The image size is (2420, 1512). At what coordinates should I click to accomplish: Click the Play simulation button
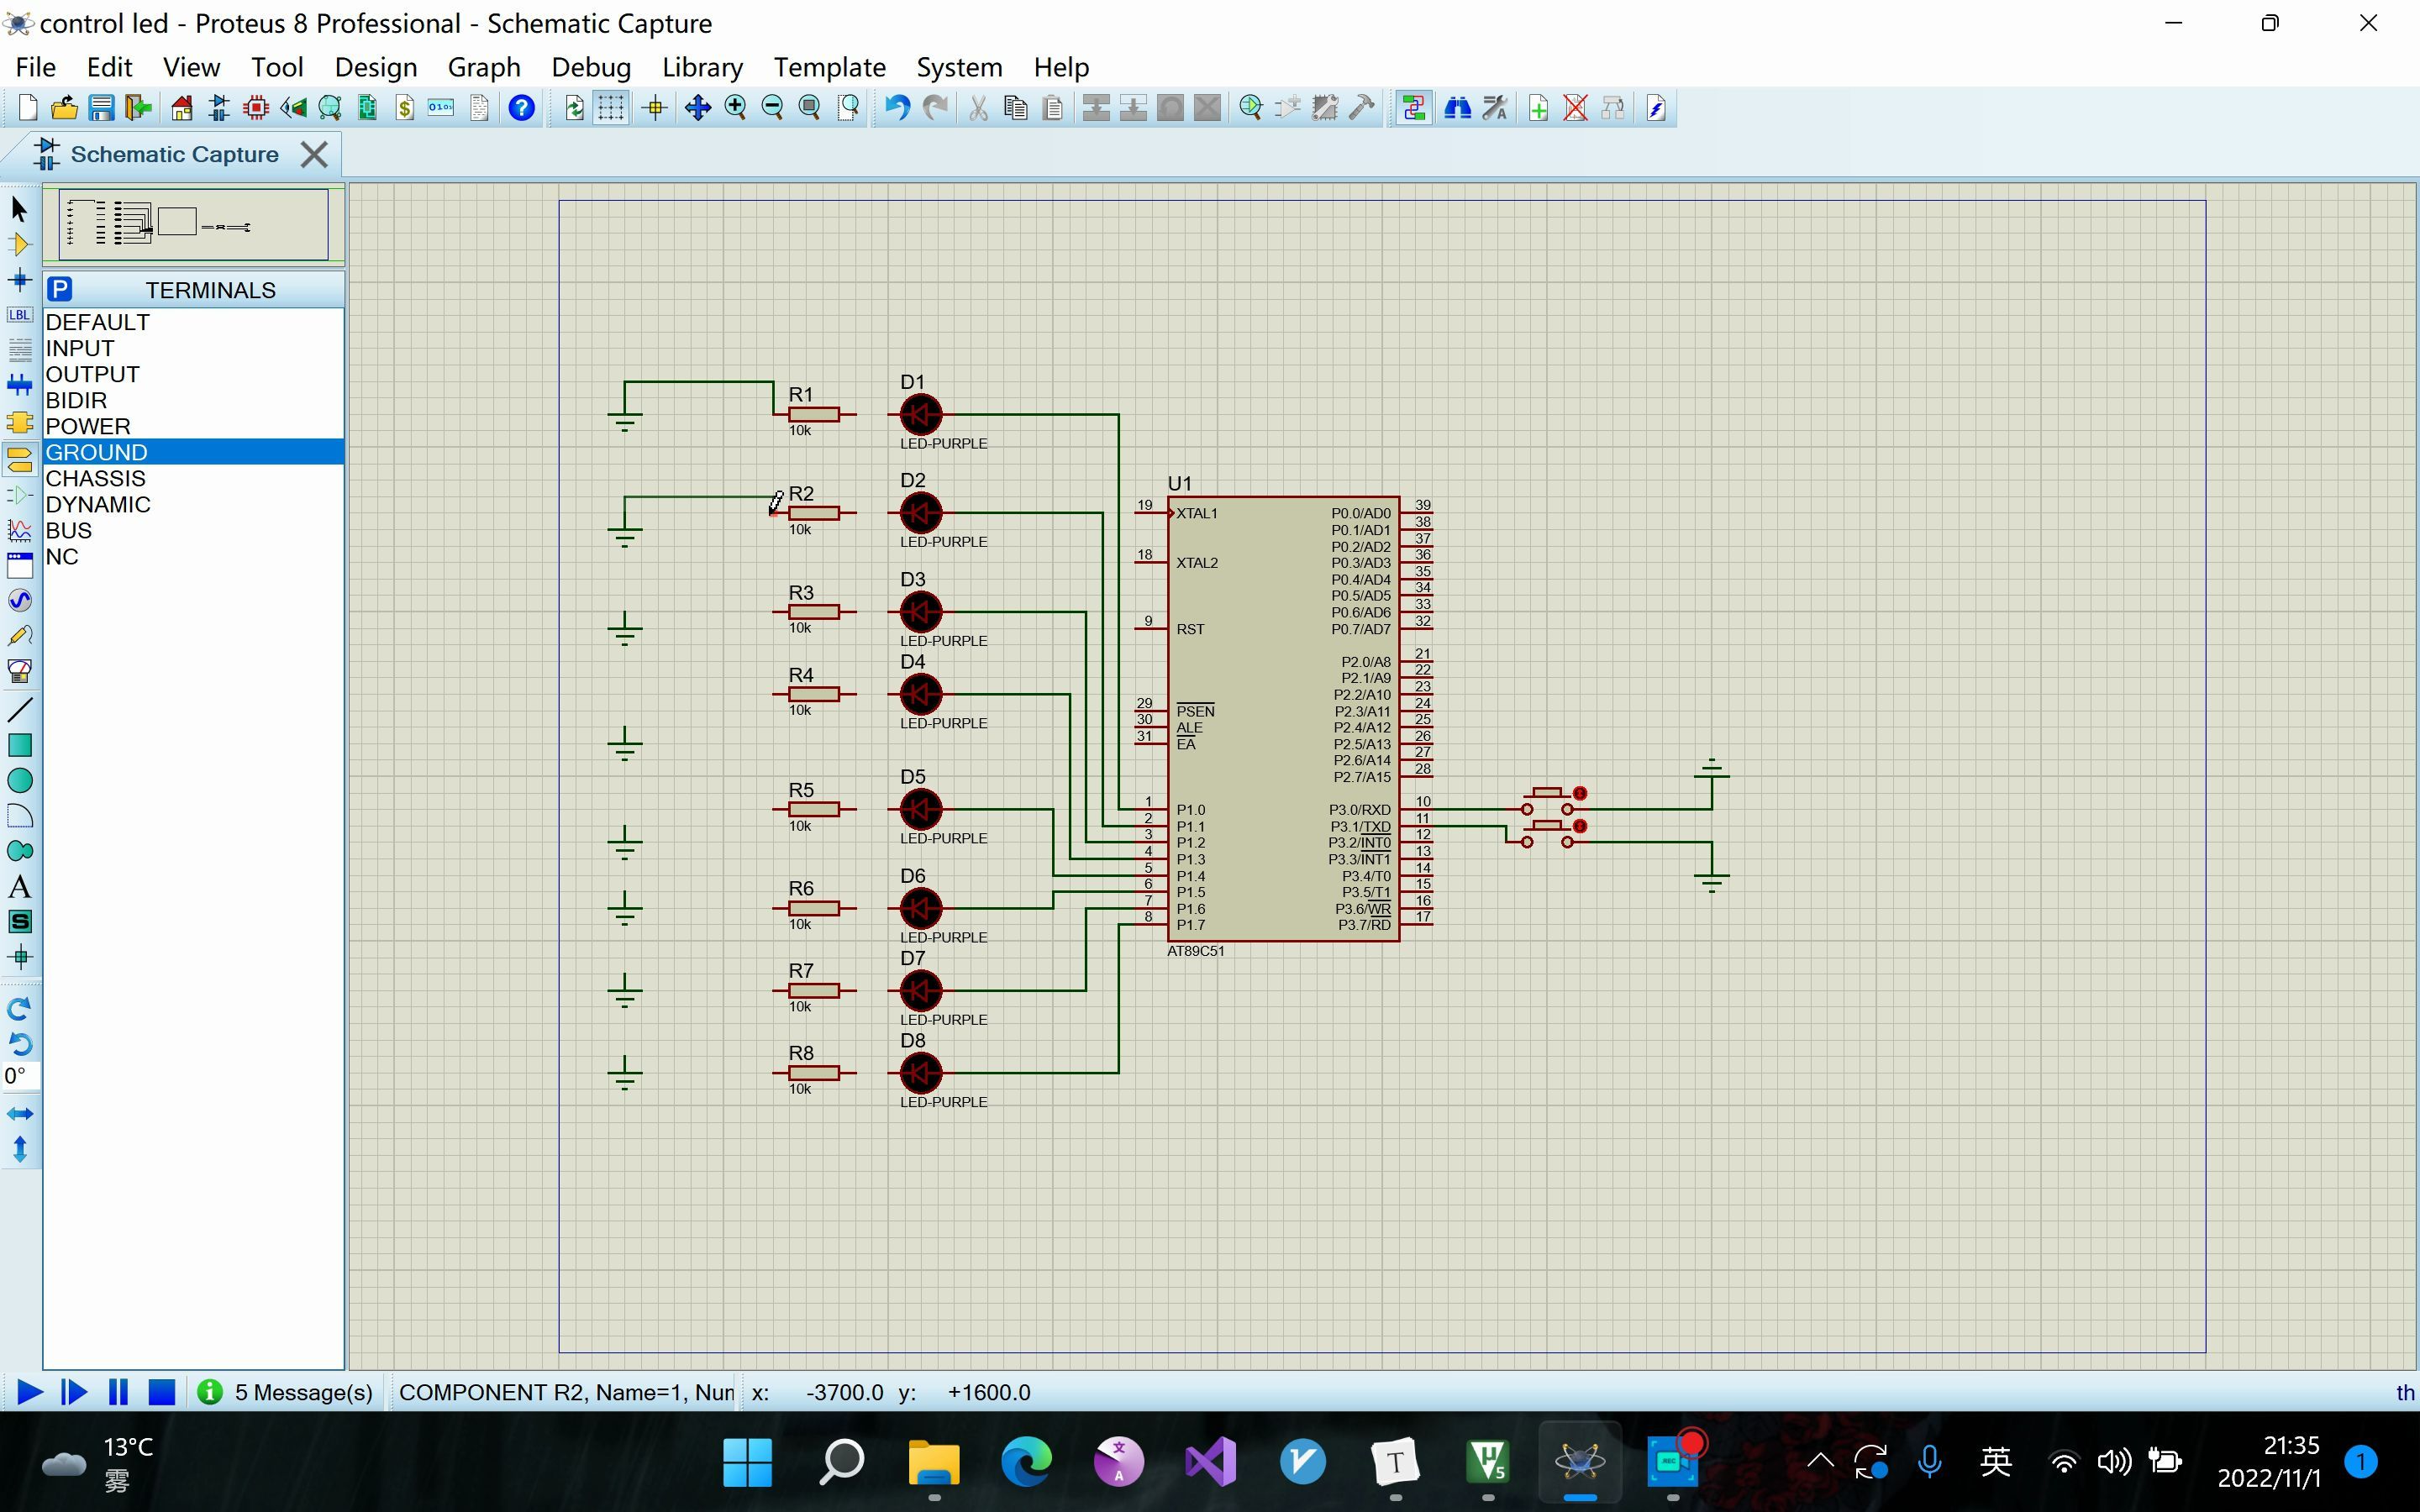point(29,1392)
